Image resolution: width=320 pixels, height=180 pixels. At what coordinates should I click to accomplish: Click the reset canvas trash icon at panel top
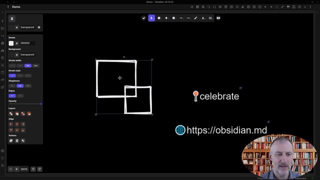coord(12,19)
